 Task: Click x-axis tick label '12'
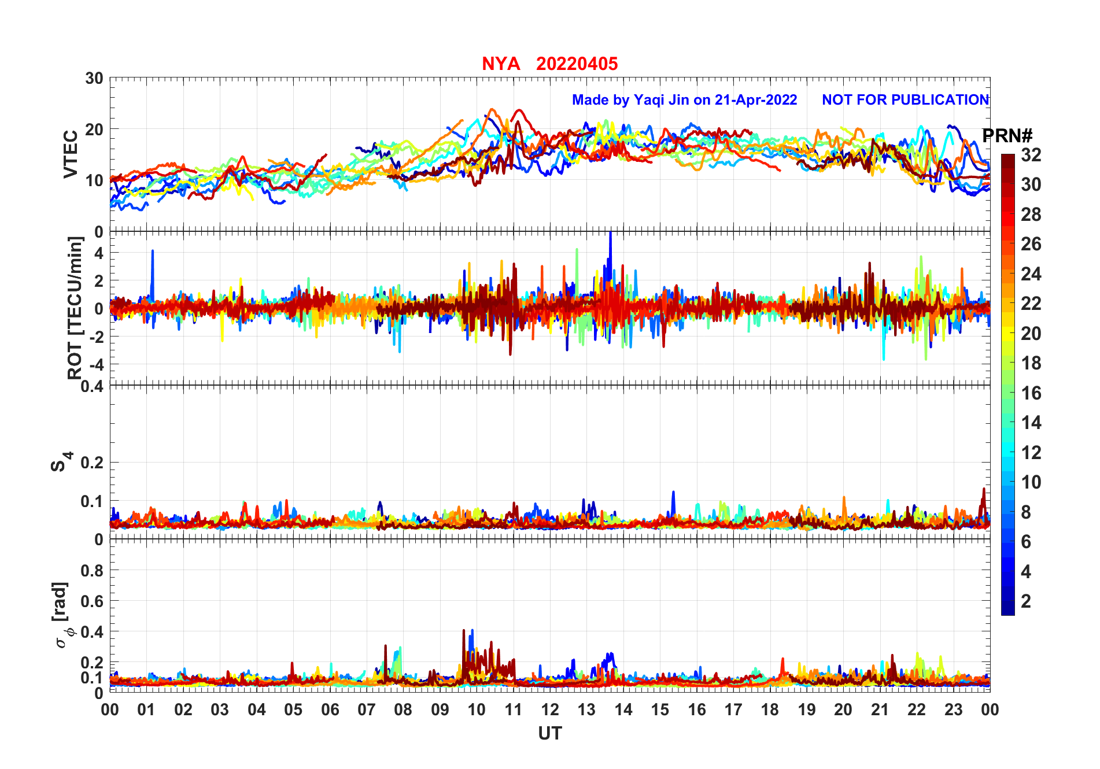pos(550,709)
